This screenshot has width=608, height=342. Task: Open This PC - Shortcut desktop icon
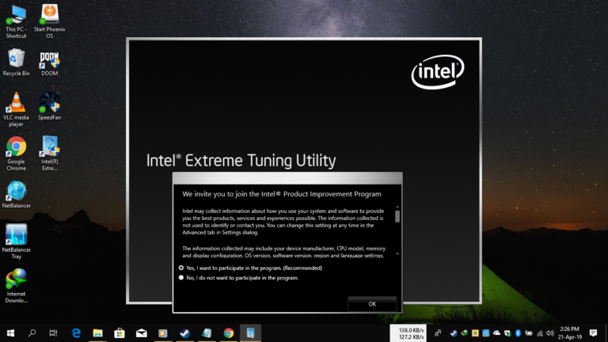pos(17,21)
